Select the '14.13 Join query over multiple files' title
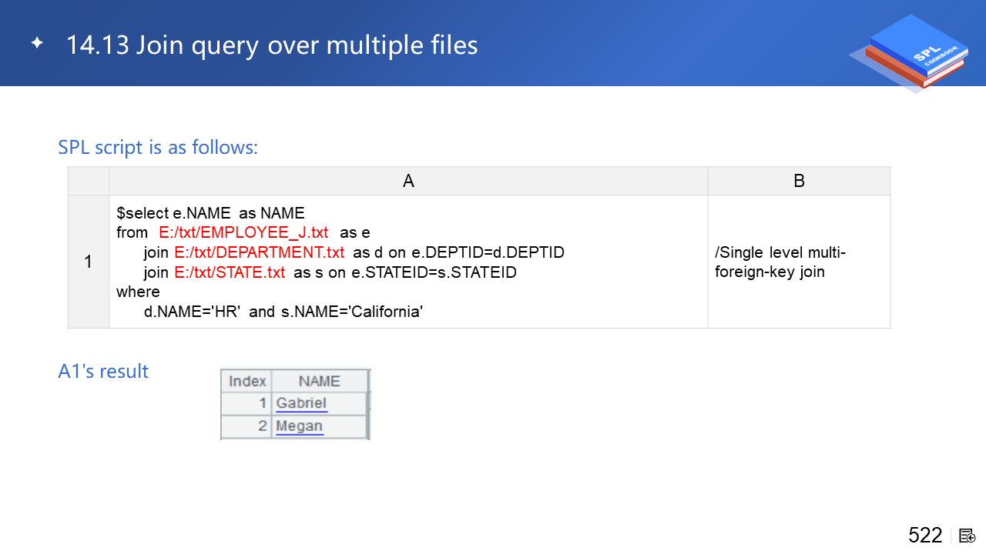 [x=271, y=45]
